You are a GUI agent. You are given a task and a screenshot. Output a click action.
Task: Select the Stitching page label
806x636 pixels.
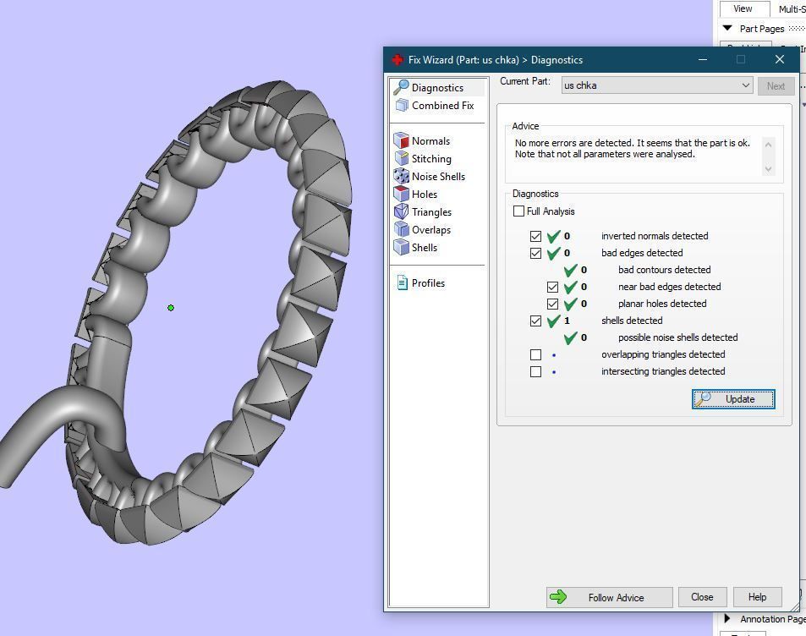(431, 159)
